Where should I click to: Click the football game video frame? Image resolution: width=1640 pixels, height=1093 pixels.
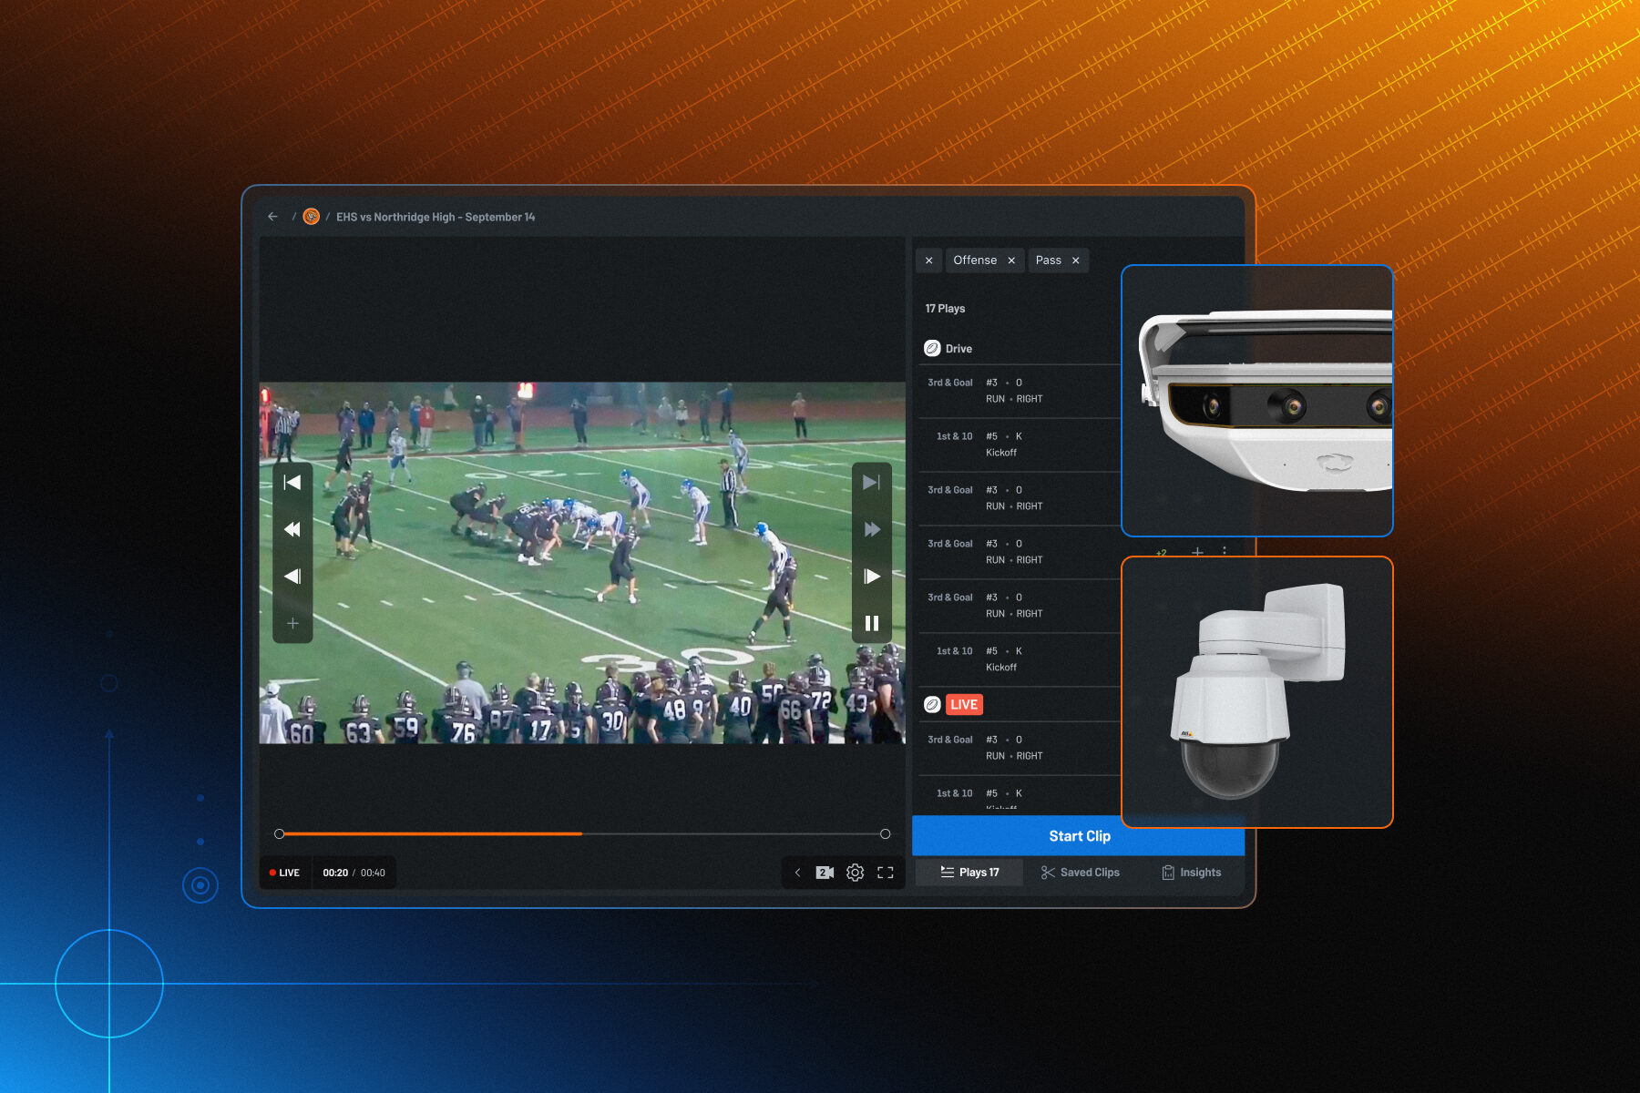tap(582, 563)
